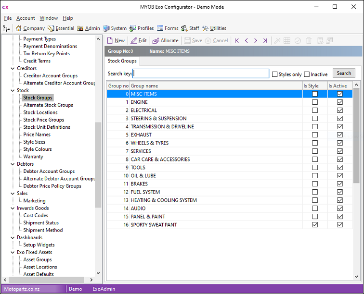The image size is (364, 294).
Task: Click the Allocate toolbar button
Action: (x=165, y=40)
